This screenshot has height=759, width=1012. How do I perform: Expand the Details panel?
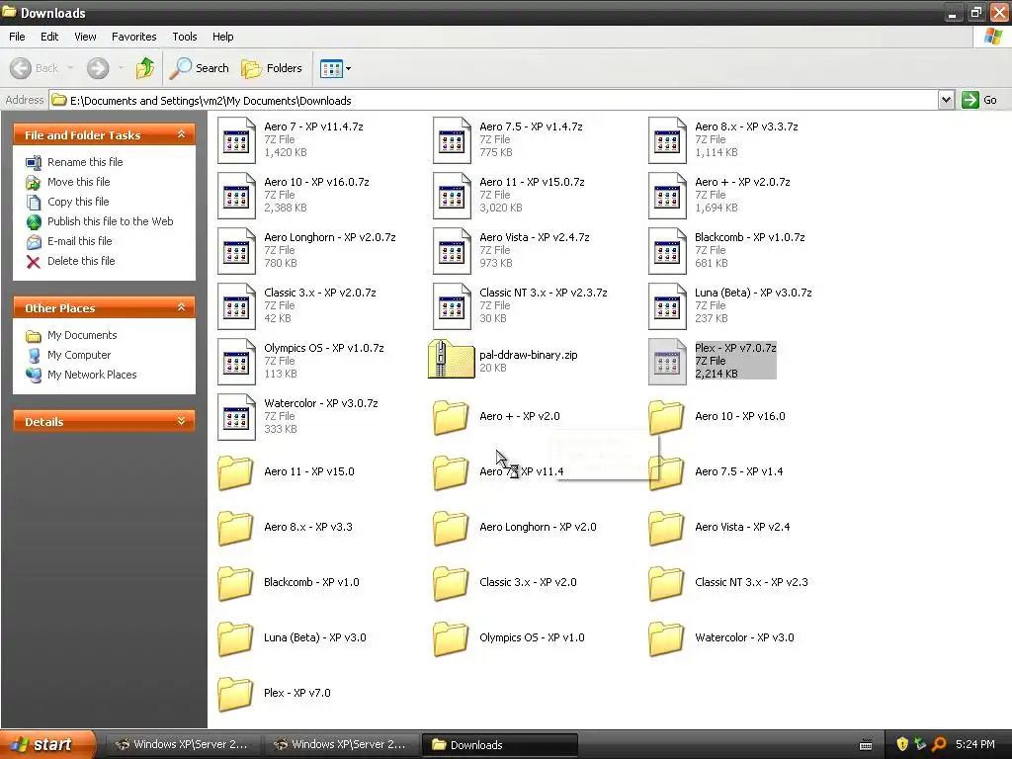tap(182, 421)
